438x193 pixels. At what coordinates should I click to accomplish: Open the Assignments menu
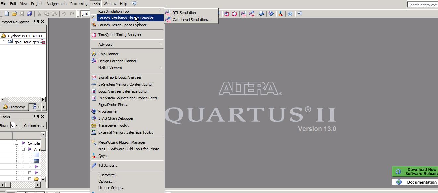pos(56,4)
